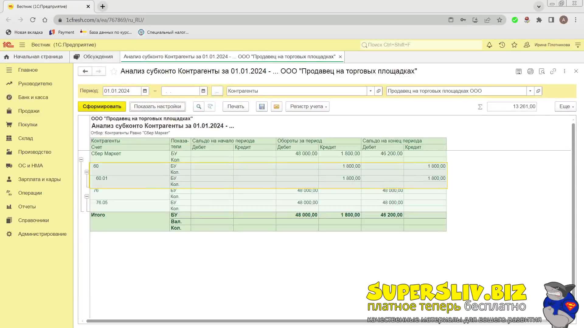Open Контрагенты field selection form icon
Viewport: 584px width, 328px height.
pos(378,91)
